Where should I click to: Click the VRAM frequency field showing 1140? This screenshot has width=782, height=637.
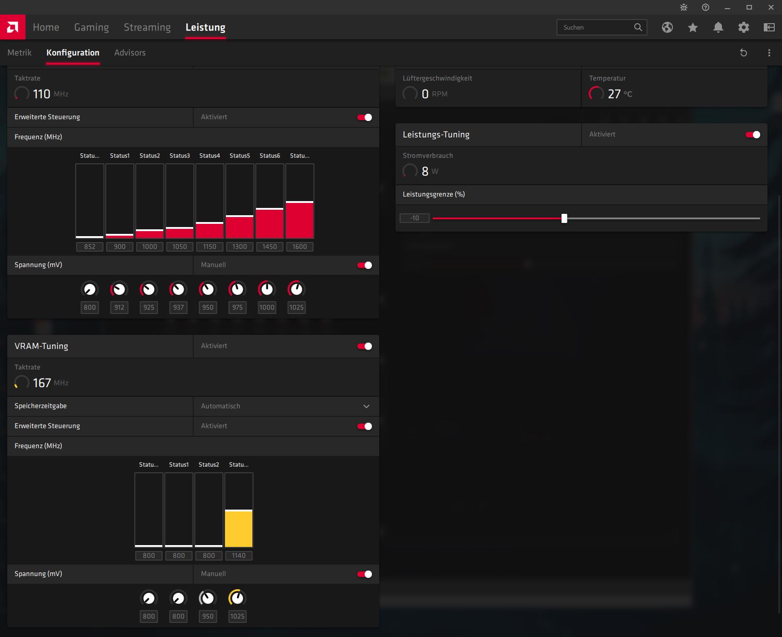coord(239,556)
